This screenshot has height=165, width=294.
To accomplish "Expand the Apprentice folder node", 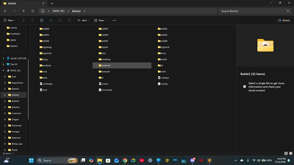I will coord(5,82).
